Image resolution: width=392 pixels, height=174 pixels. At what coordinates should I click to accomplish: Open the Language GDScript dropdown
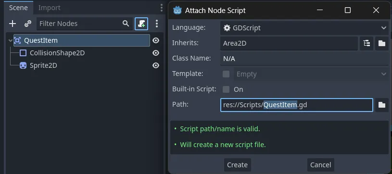[304, 28]
